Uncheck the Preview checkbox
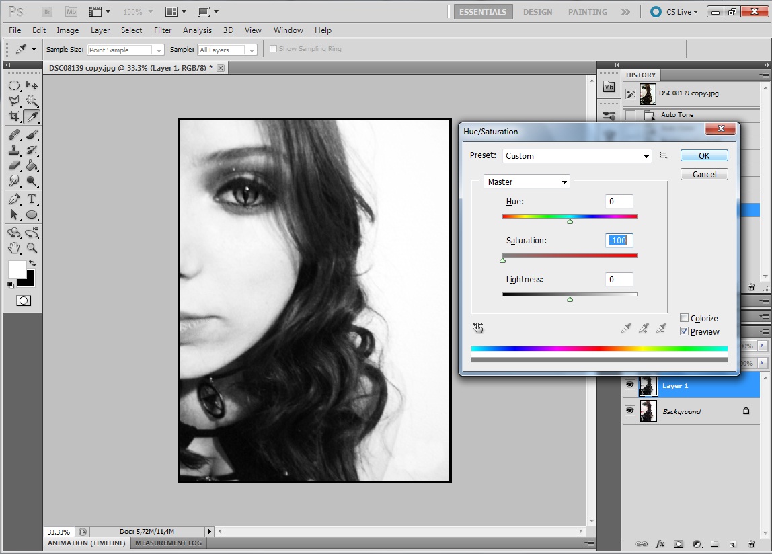772x554 pixels. pos(684,331)
